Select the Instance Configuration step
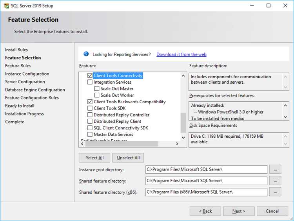 [27, 74]
